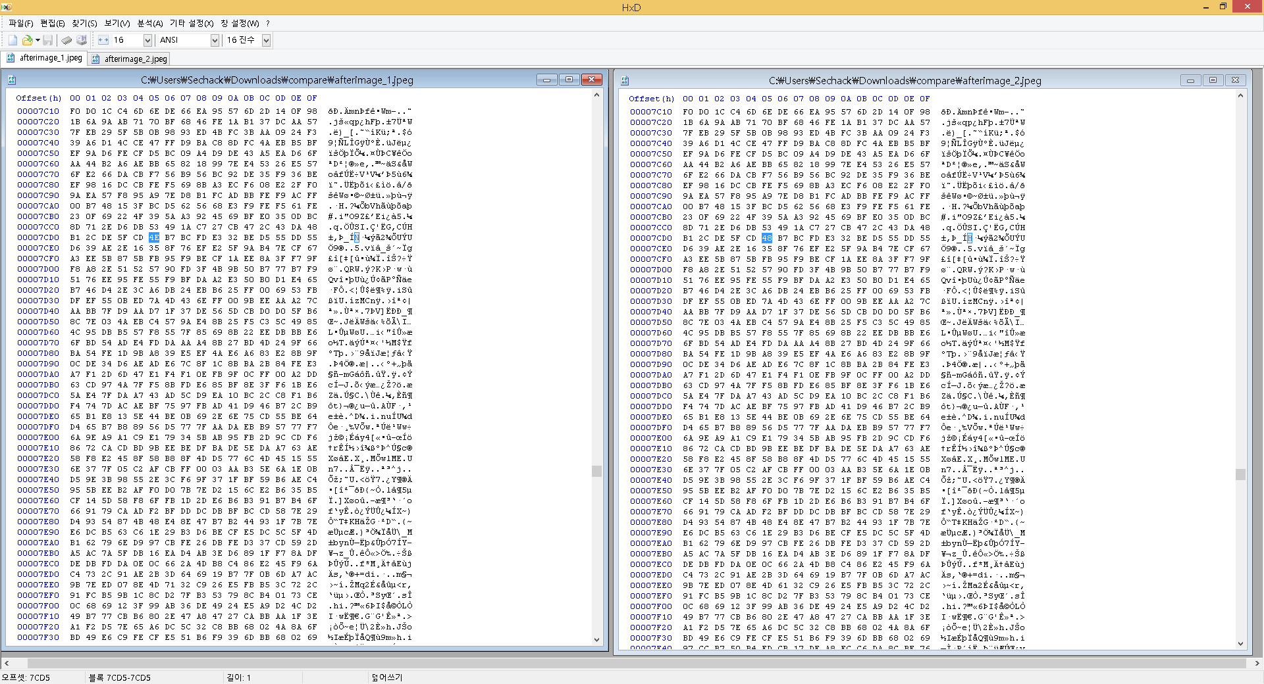This screenshot has width=1264, height=684.
Task: Click the right arrow of the horizontal scrollbar
Action: [1257, 663]
